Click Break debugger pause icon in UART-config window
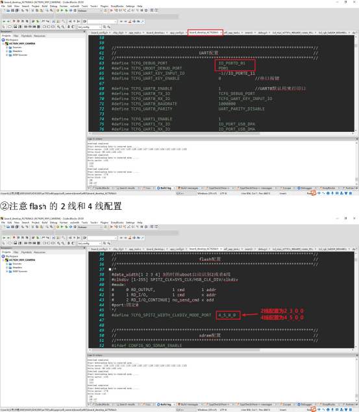Viewport: 359px width, 412px height. [142, 10]
